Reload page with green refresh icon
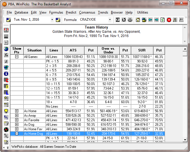 [163, 20]
